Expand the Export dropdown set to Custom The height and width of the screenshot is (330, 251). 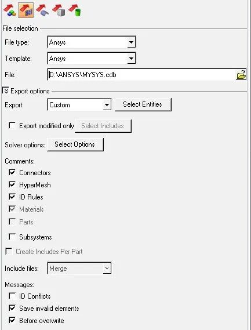(79, 105)
